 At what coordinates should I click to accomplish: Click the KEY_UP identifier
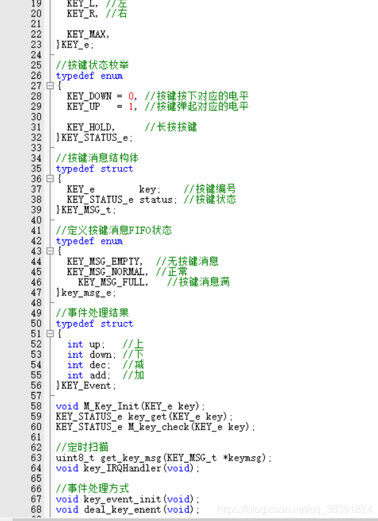point(83,107)
